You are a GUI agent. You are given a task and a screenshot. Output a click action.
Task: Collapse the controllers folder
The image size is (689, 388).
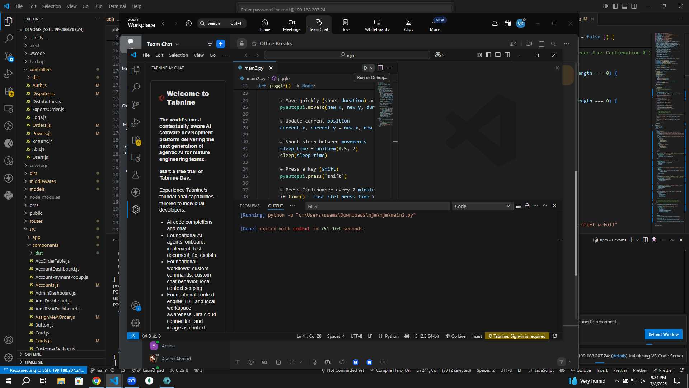click(40, 69)
